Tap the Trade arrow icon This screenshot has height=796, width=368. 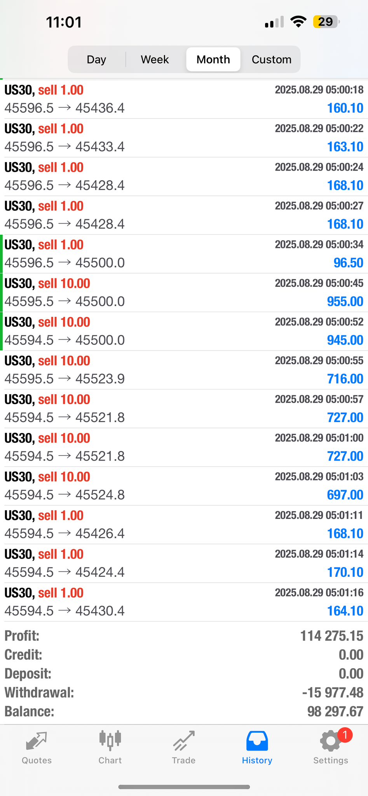point(183,741)
